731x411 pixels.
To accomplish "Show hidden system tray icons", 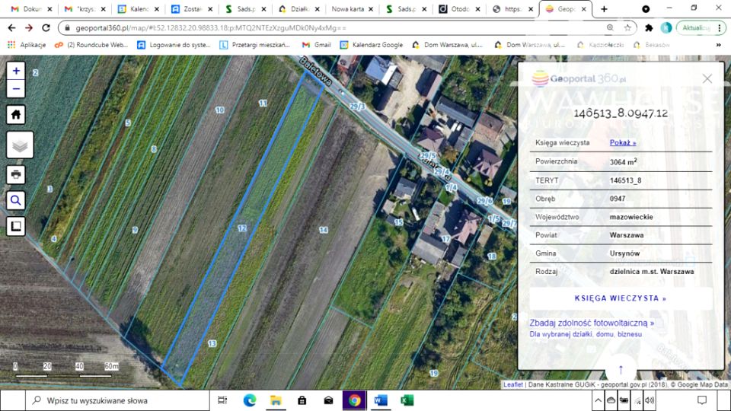I will click(x=598, y=400).
